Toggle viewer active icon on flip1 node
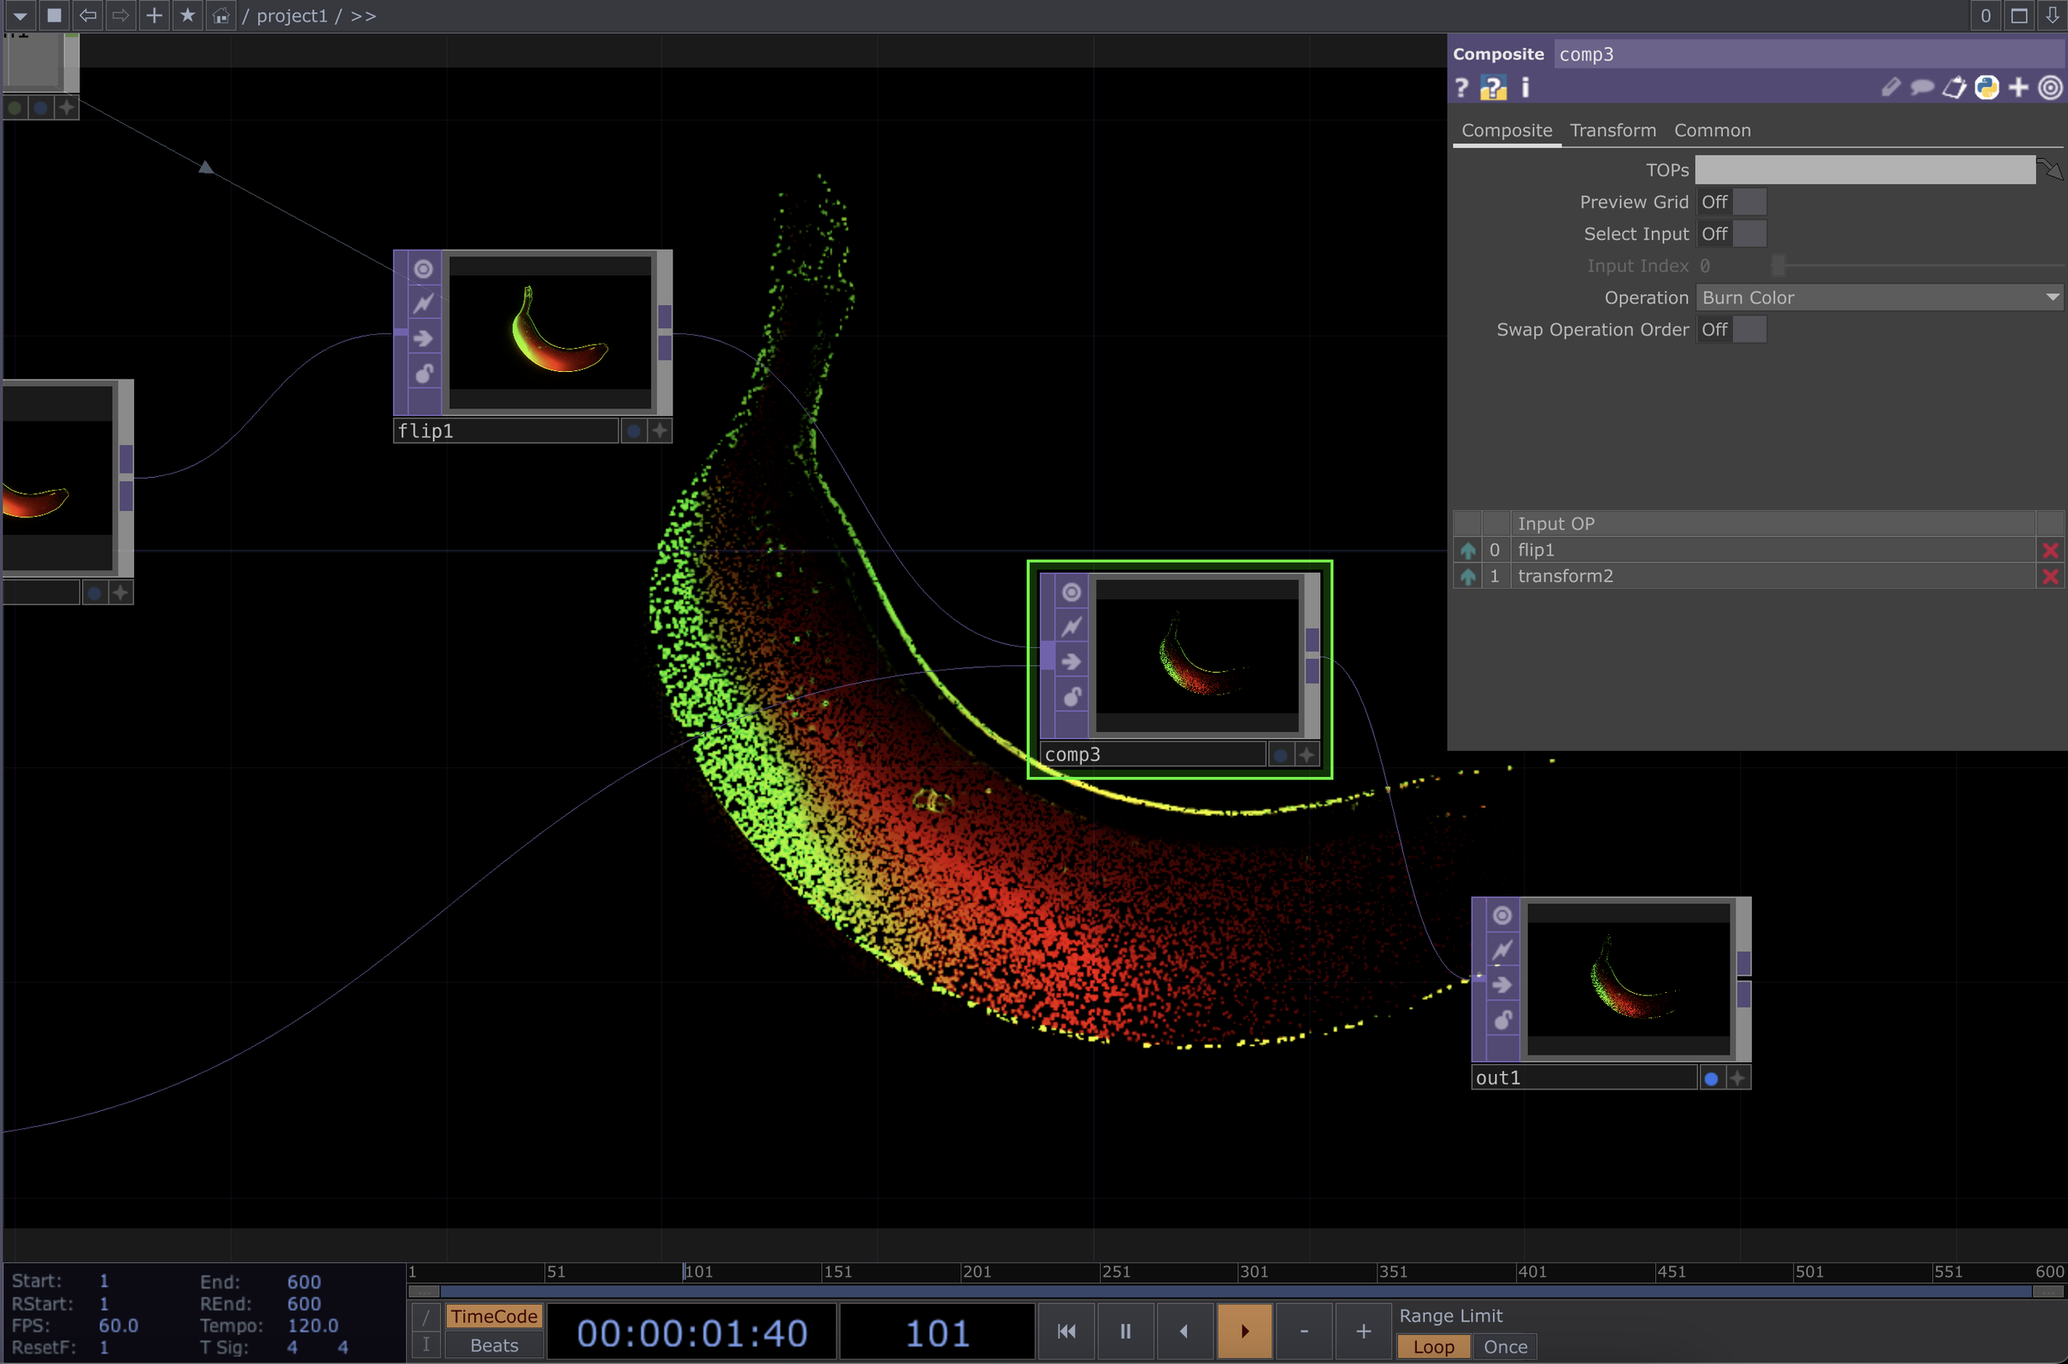The image size is (2068, 1364). tap(423, 269)
